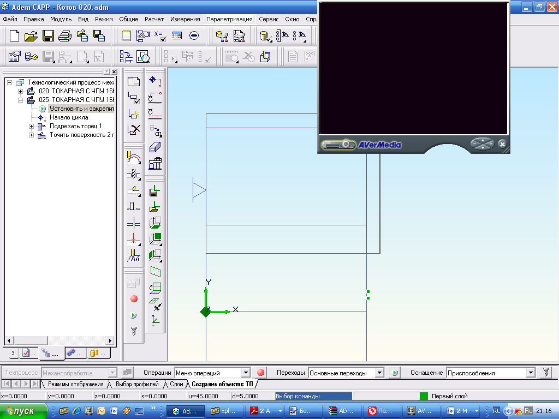
Task: Click the calculator icon in top toolbar
Action: pyautogui.click(x=177, y=35)
